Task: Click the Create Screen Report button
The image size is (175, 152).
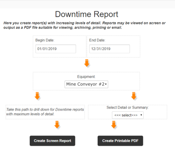Action: point(52,141)
